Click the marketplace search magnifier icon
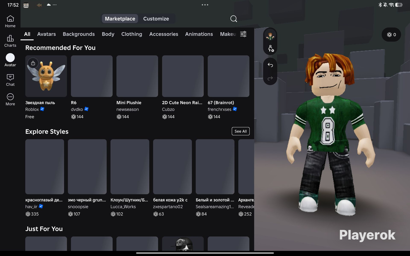This screenshot has width=410, height=256. coord(233,19)
